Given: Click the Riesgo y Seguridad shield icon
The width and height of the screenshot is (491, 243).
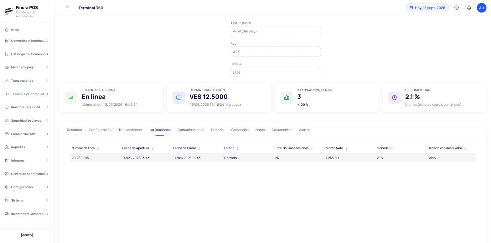Looking at the screenshot, I should 7,107.
